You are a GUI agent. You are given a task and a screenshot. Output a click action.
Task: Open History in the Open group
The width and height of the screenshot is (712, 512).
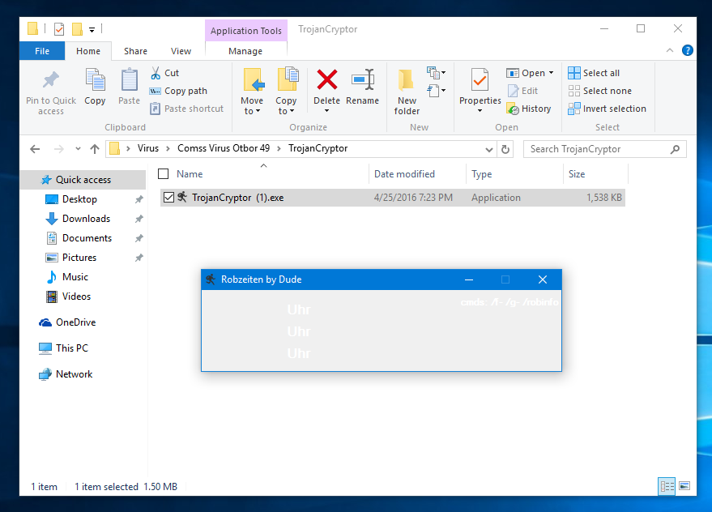click(529, 109)
